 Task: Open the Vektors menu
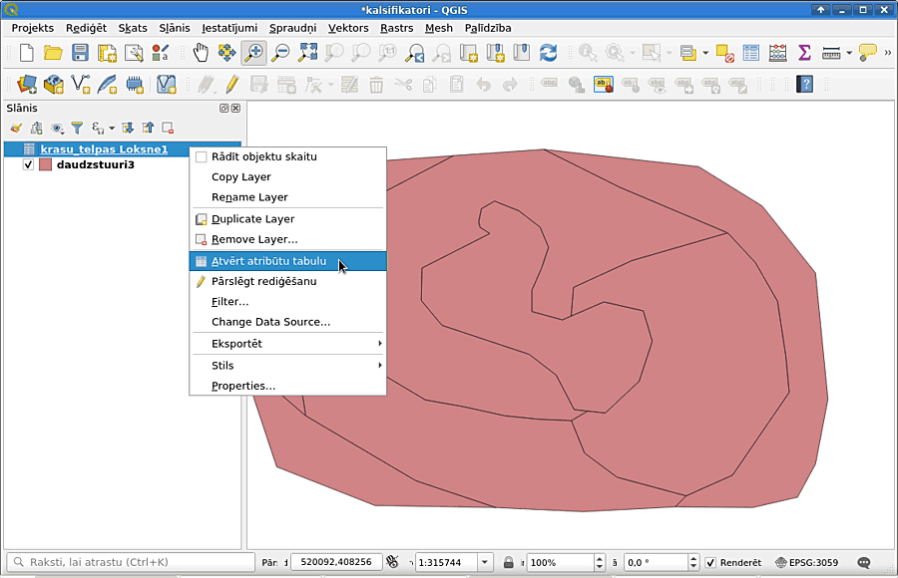[348, 28]
